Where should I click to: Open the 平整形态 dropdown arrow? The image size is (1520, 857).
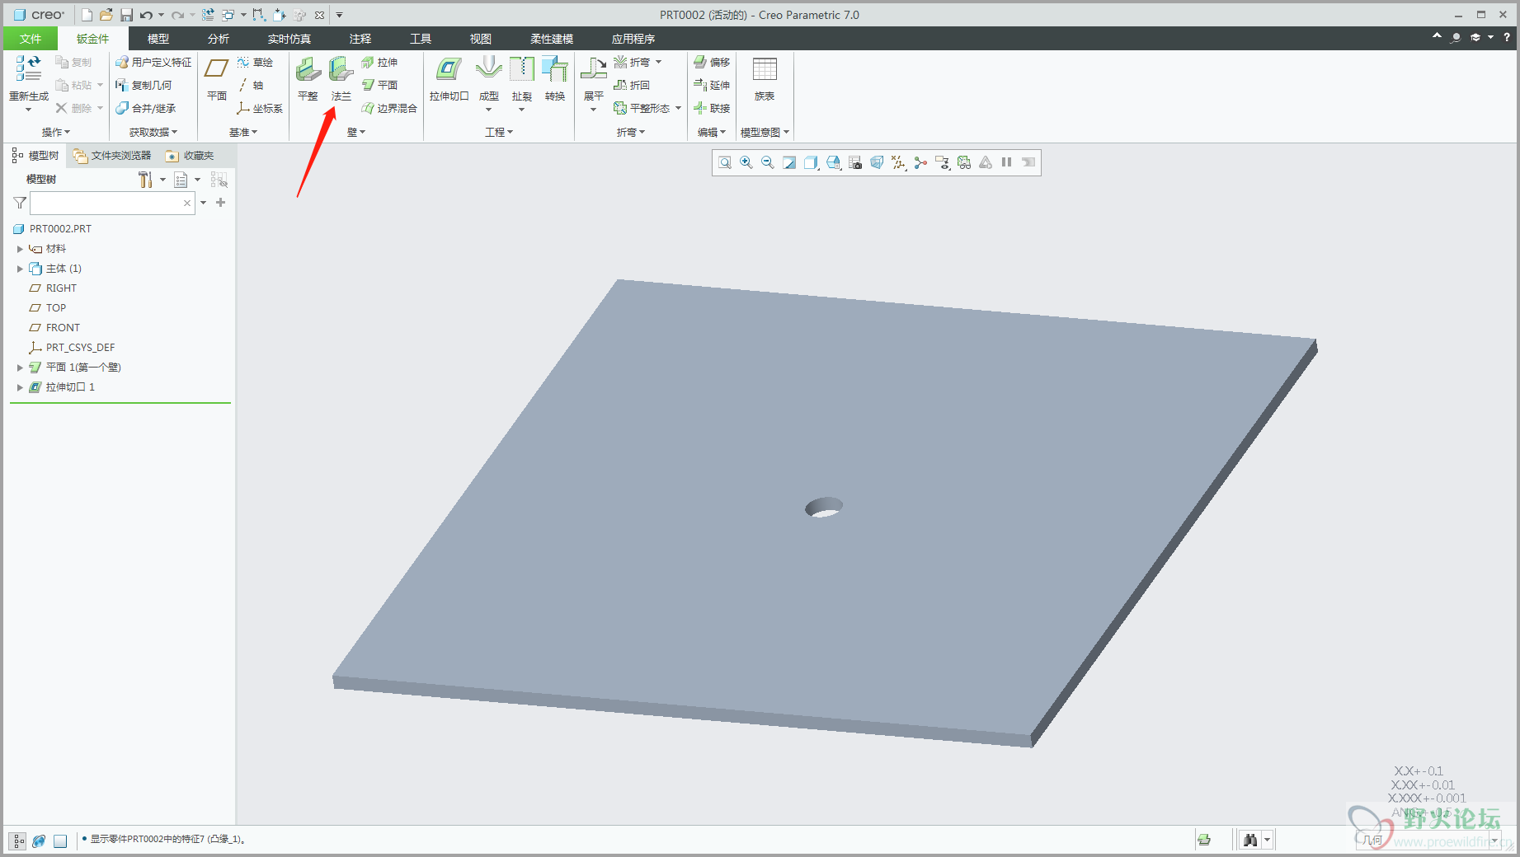678,108
